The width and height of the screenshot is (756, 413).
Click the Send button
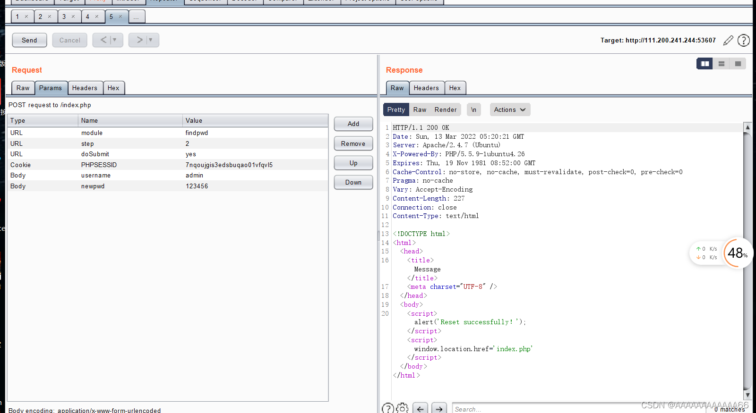(29, 40)
